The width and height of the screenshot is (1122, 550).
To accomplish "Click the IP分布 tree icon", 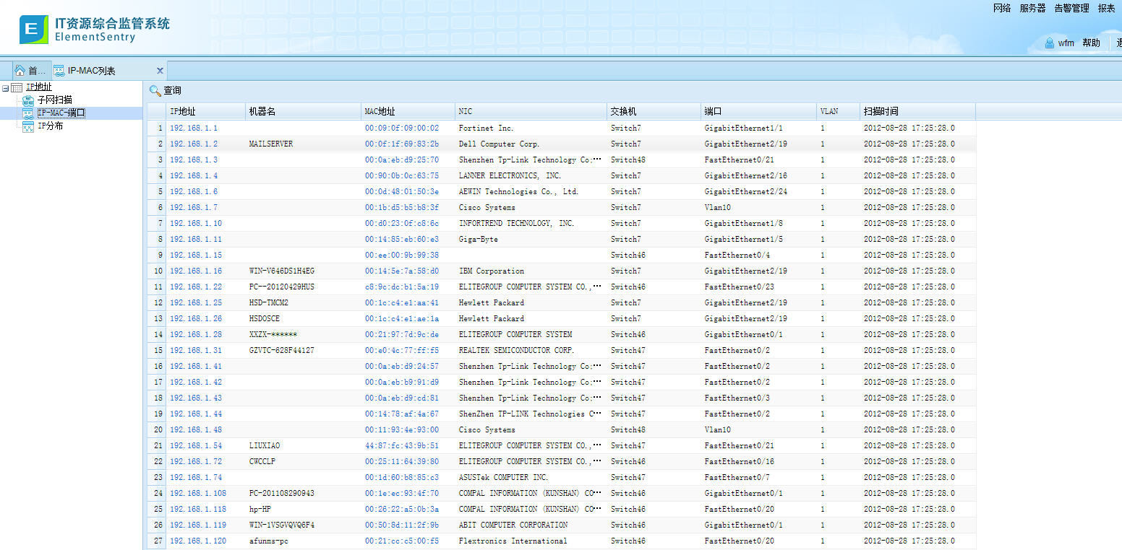I will 28,126.
